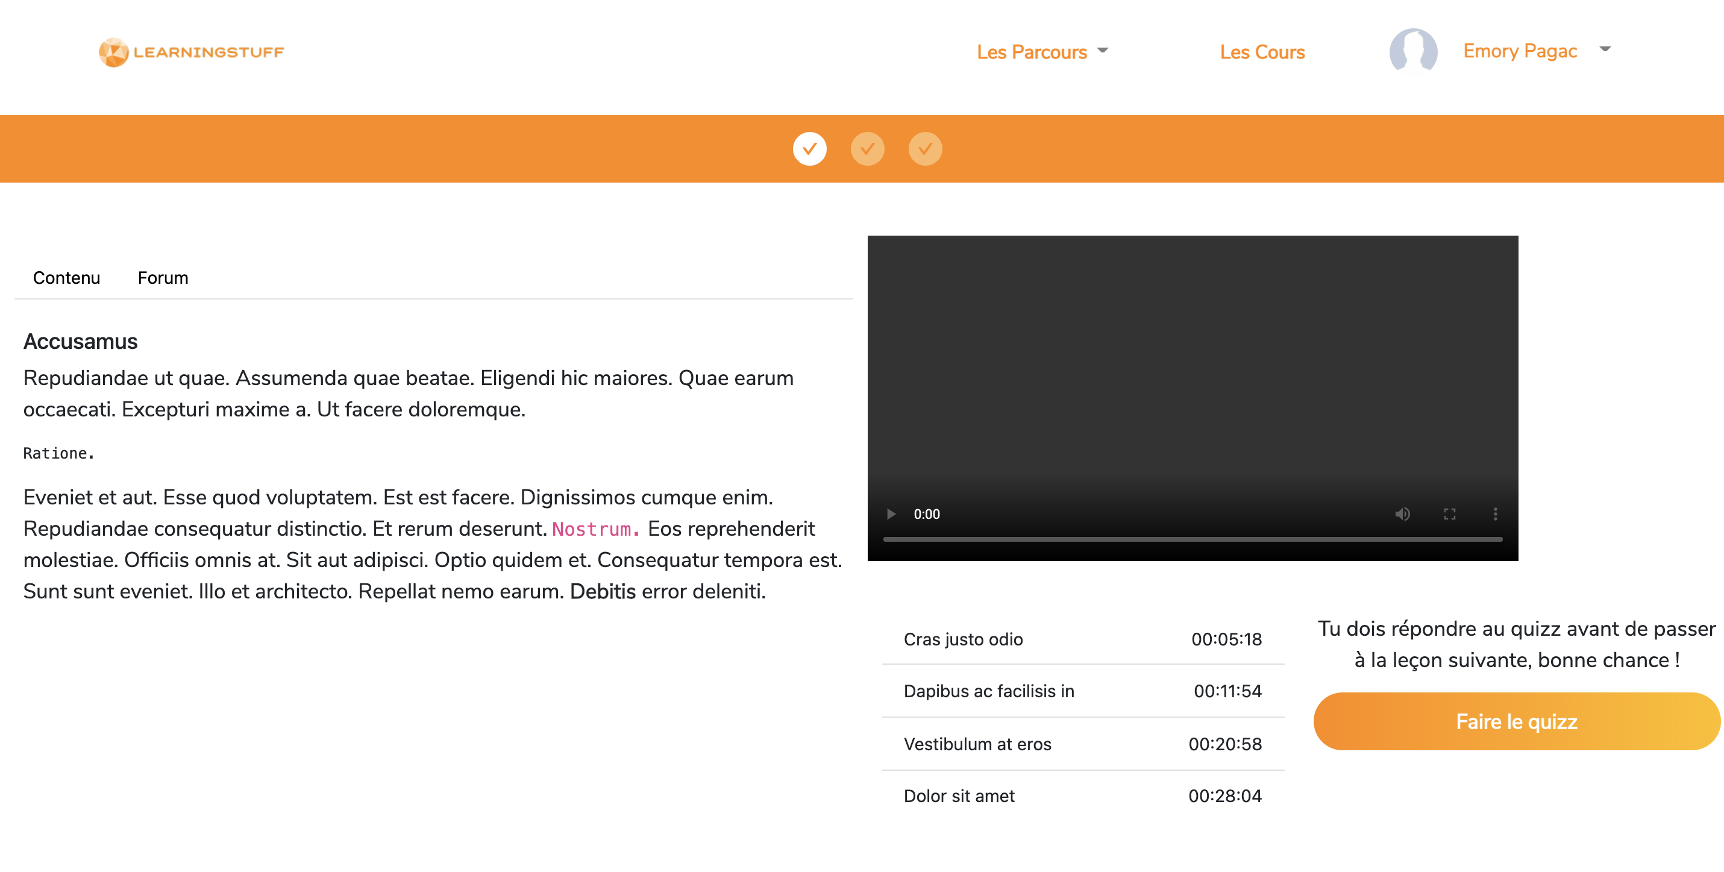Jump to chapter Dolor sit amet
Screen dimensions: 1724x872
(1082, 795)
